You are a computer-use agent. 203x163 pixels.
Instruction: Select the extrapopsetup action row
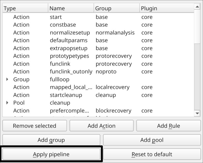(x=98, y=48)
